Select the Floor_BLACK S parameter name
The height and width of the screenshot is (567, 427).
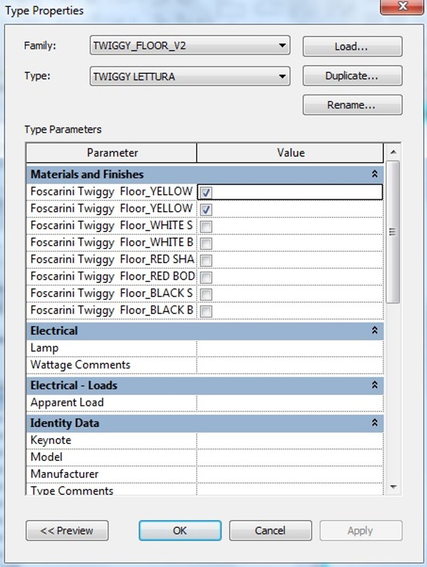[112, 293]
